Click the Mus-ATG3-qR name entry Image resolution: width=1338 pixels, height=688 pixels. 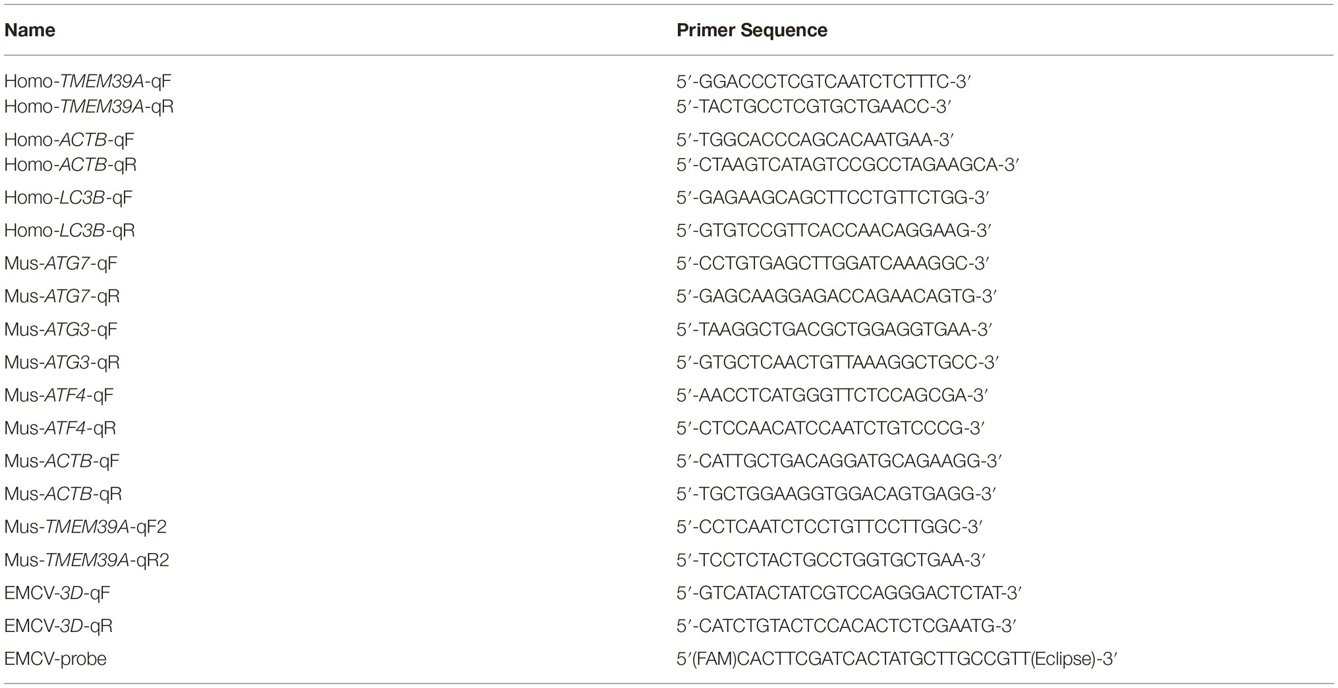point(62,362)
